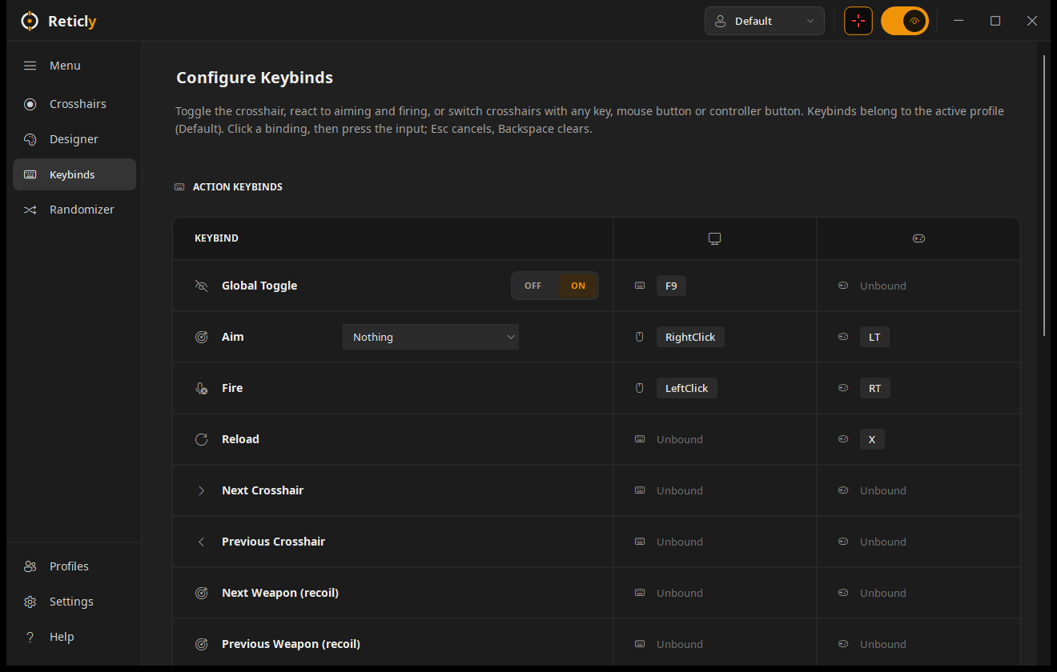This screenshot has width=1057, height=672.
Task: Click the LeftClick binding for Fire
Action: 687,388
